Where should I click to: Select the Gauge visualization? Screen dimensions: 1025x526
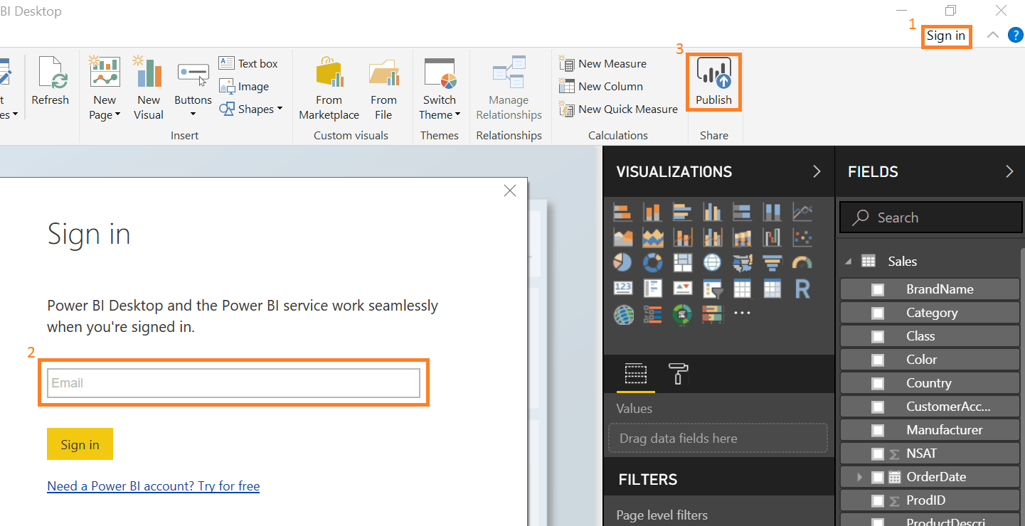[x=802, y=263]
